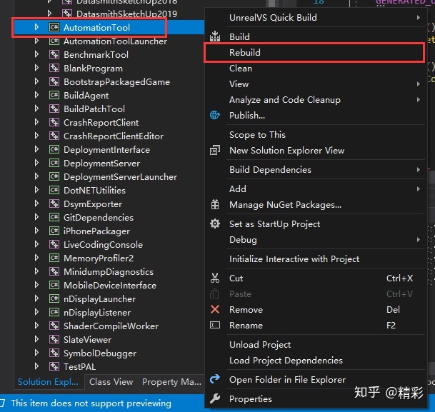The width and height of the screenshot is (435, 412).
Task: Click the C# icon beside BuildAgent
Action: click(54, 95)
